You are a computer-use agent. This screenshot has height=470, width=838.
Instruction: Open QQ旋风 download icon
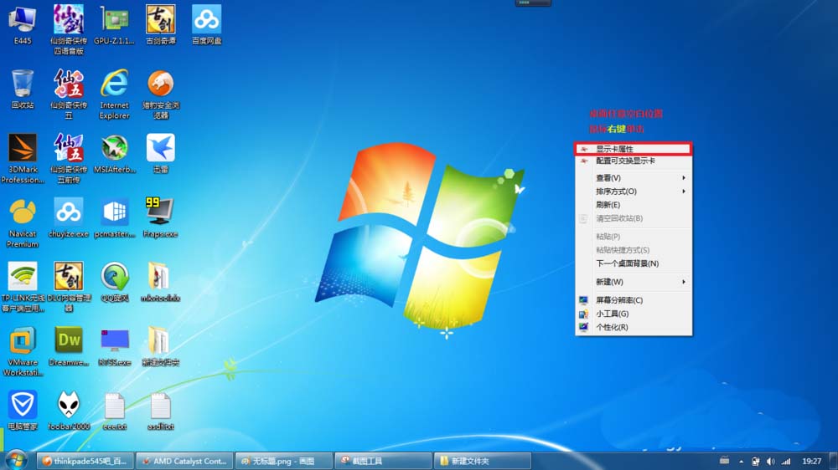click(x=114, y=282)
